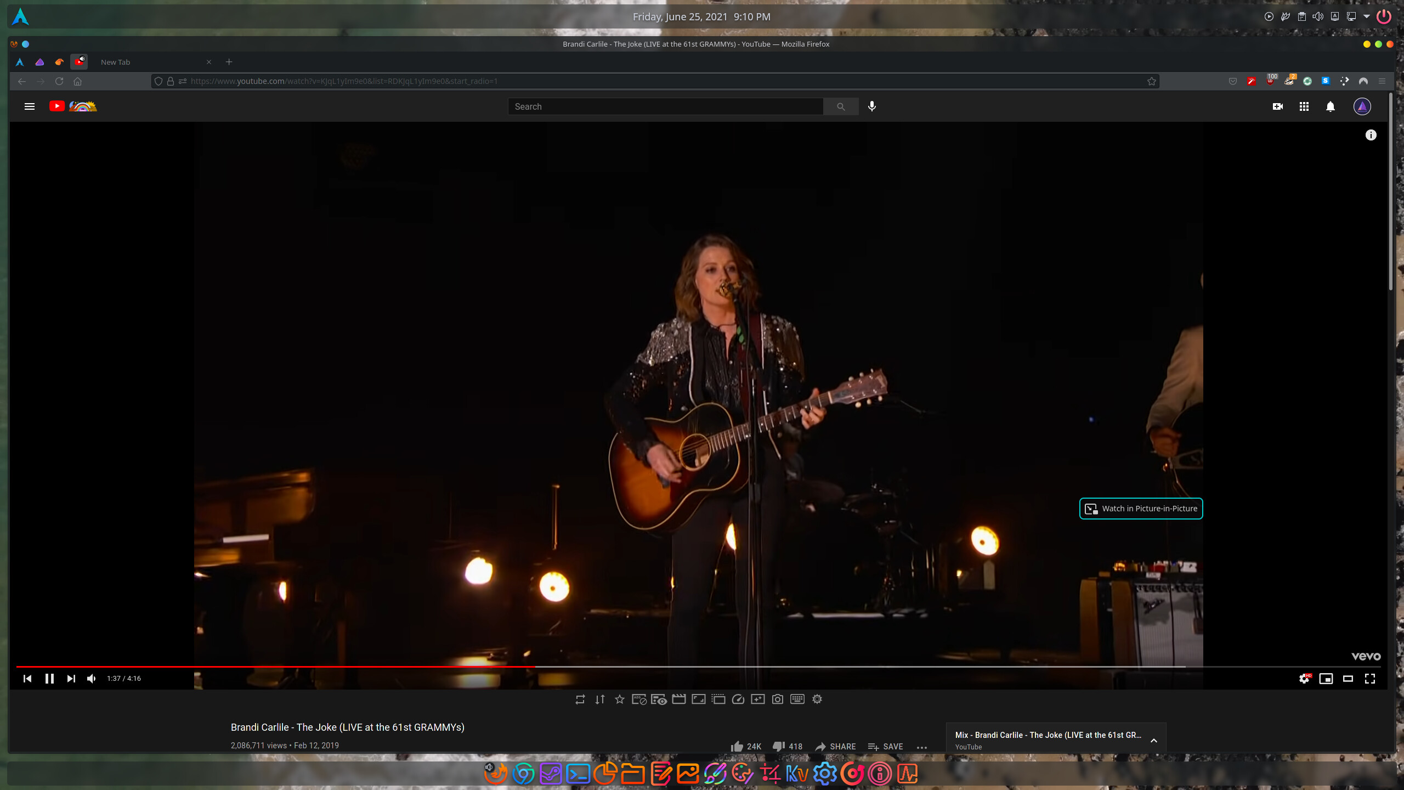This screenshot has width=1404, height=790.
Task: Click the star icon below player
Action: (620, 699)
